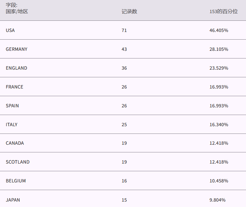Click the 153的百分位 column header
Image resolution: width=246 pixels, height=207 pixels.
coord(224,11)
